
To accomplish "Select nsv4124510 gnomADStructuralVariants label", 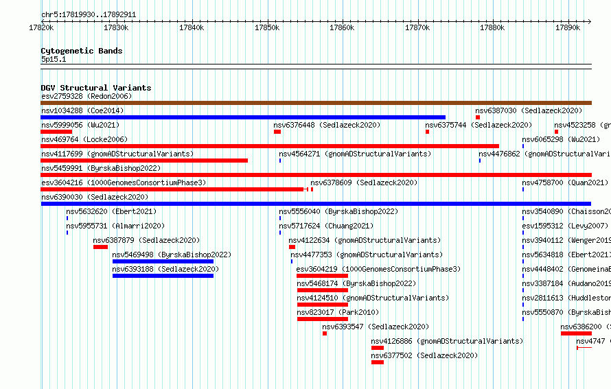I will 373,298.
